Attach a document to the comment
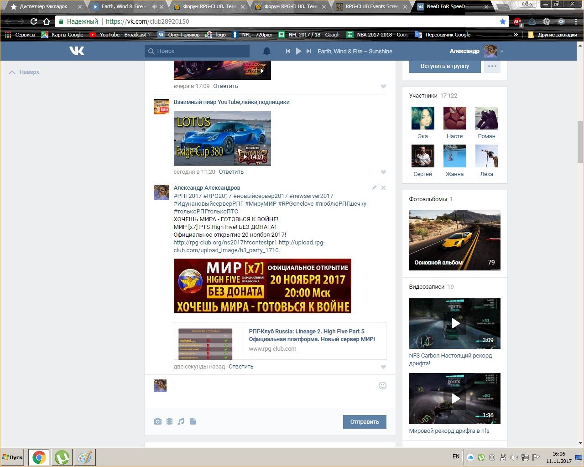The image size is (584, 467). [193, 421]
